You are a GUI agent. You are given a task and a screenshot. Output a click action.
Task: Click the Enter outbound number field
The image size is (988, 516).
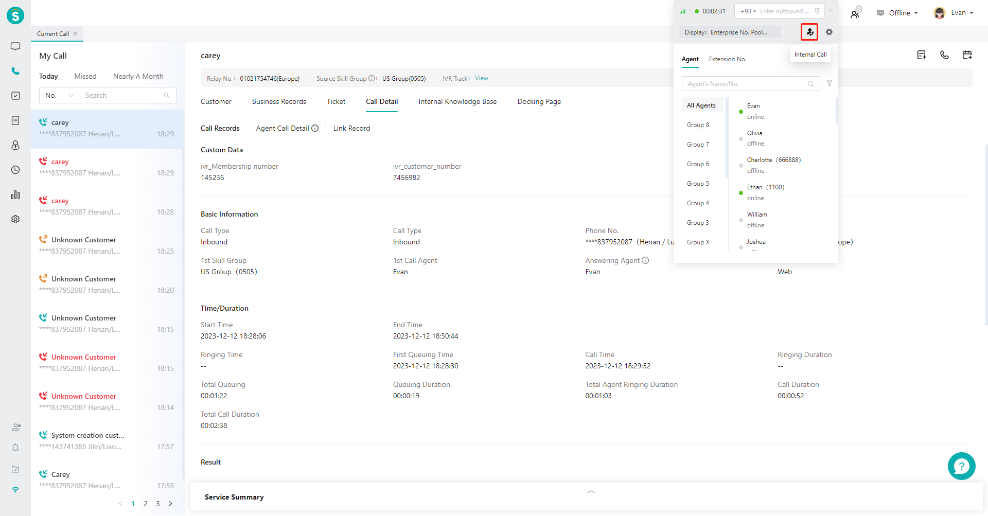785,11
